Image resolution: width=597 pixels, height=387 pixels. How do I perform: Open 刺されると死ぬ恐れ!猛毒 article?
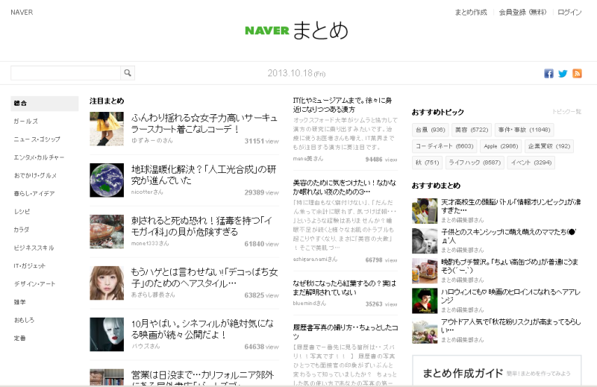click(201, 226)
